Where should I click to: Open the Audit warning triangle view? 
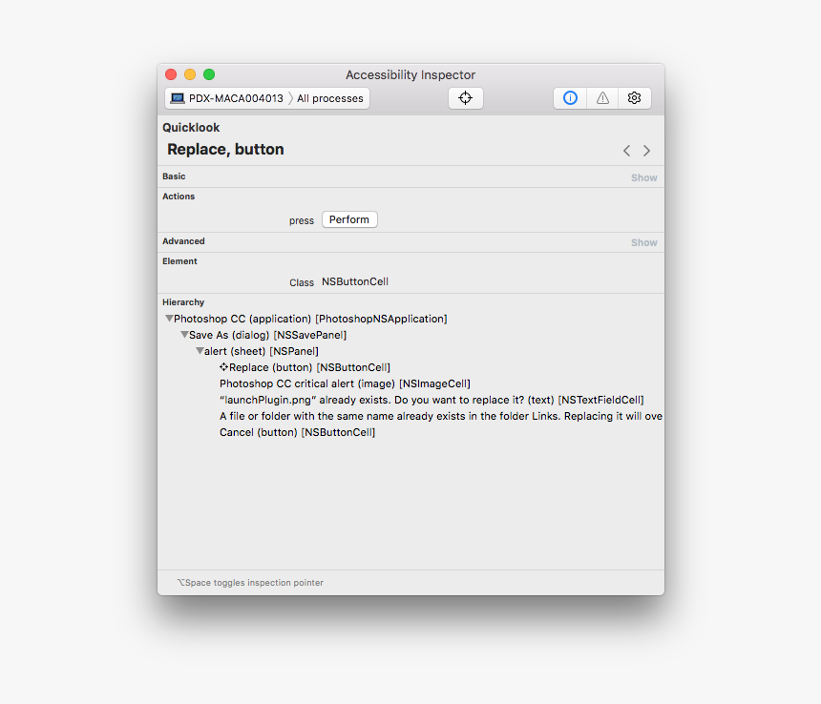(x=601, y=97)
